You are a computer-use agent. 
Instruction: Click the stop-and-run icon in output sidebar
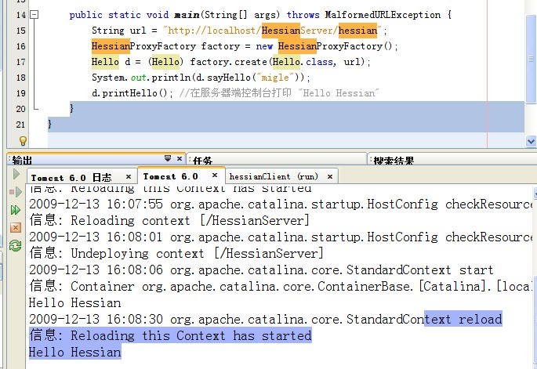(16, 192)
